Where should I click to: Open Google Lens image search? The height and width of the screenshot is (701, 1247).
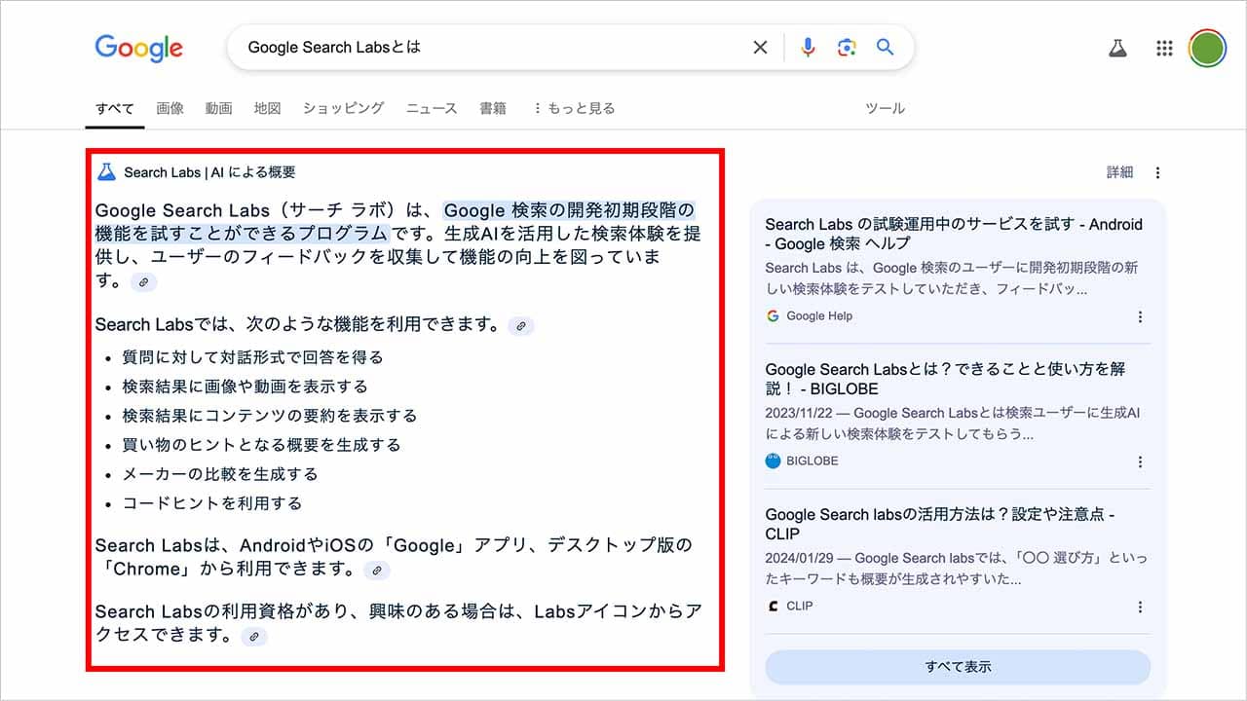point(846,47)
